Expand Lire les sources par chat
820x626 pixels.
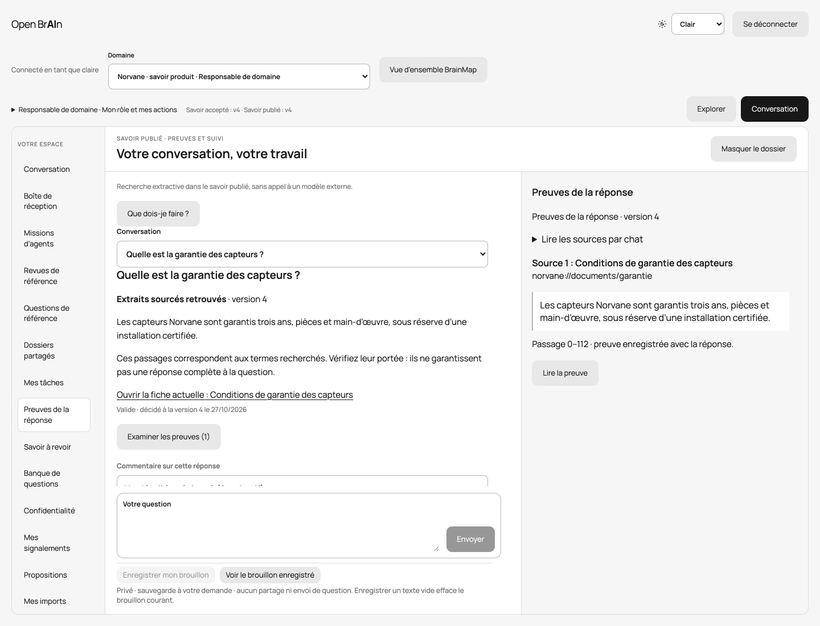coord(587,240)
